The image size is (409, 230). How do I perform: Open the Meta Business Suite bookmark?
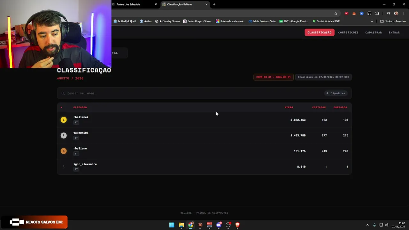tap(262, 21)
